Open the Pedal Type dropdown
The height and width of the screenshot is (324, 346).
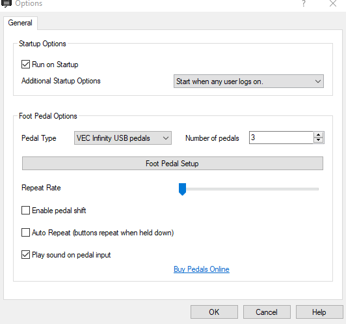point(123,138)
